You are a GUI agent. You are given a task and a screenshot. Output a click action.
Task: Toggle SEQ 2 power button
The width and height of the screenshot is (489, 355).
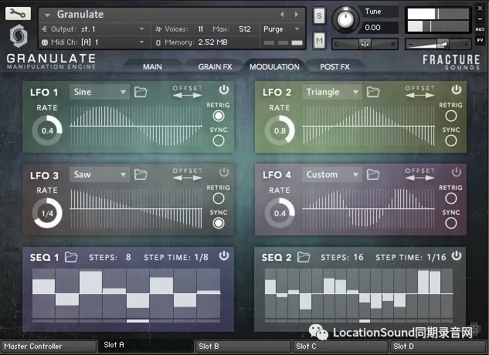click(x=457, y=255)
